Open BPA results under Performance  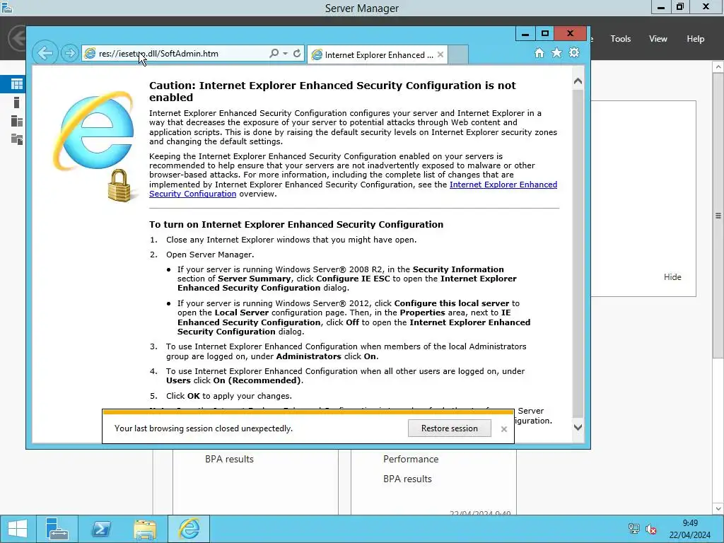pyautogui.click(x=407, y=479)
